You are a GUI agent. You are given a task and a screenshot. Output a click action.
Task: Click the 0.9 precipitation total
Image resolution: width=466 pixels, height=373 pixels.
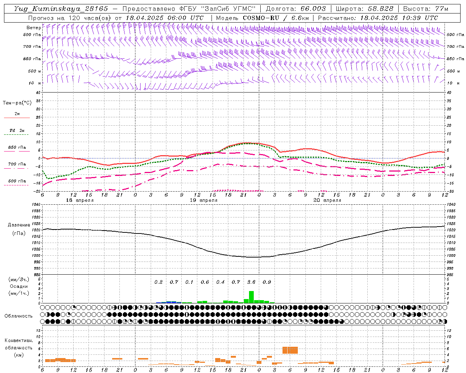click(x=267, y=282)
